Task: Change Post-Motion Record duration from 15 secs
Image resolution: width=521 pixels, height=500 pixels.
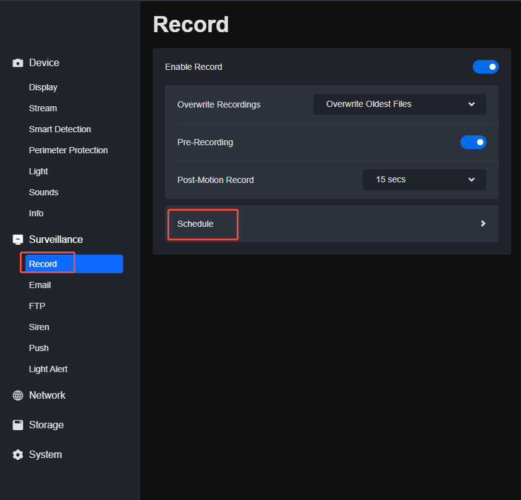Action: pos(424,180)
